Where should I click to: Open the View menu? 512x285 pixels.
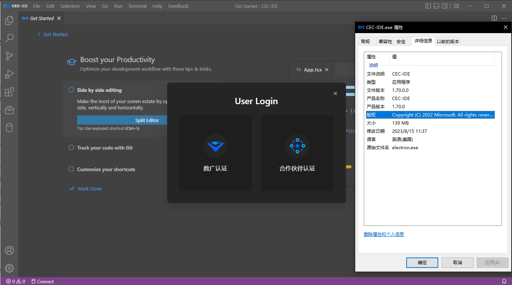[x=91, y=6]
